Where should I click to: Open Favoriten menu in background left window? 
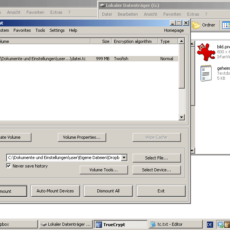[35, 12]
